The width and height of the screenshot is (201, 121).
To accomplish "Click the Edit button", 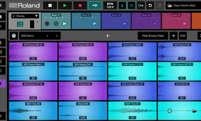I will [x=183, y=36].
